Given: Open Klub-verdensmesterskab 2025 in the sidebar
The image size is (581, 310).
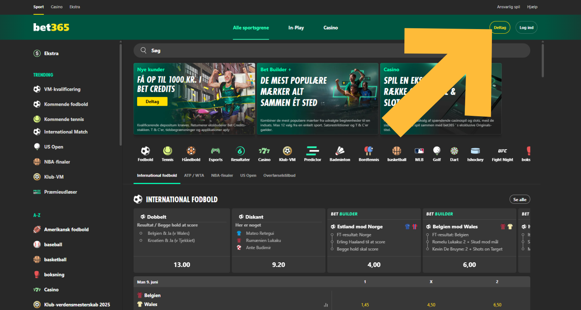Looking at the screenshot, I should [72, 305].
